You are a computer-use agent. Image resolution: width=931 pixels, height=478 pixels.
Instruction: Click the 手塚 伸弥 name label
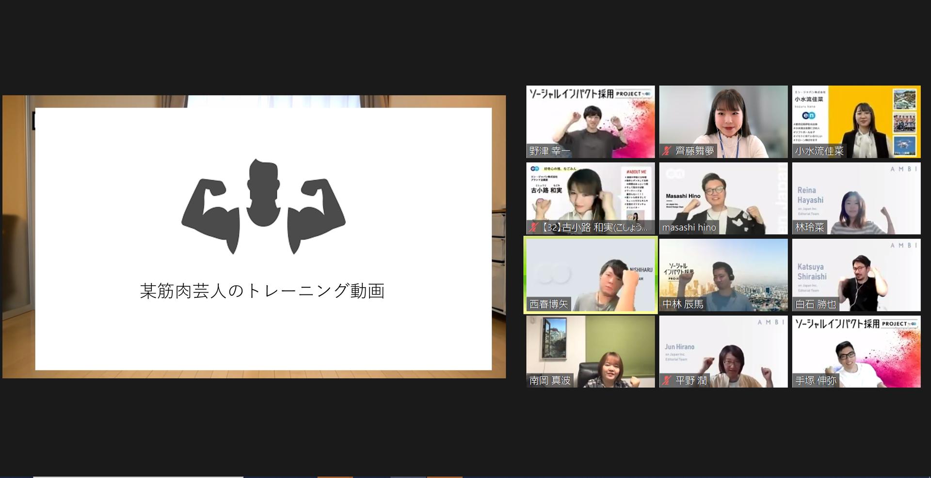pyautogui.click(x=816, y=381)
